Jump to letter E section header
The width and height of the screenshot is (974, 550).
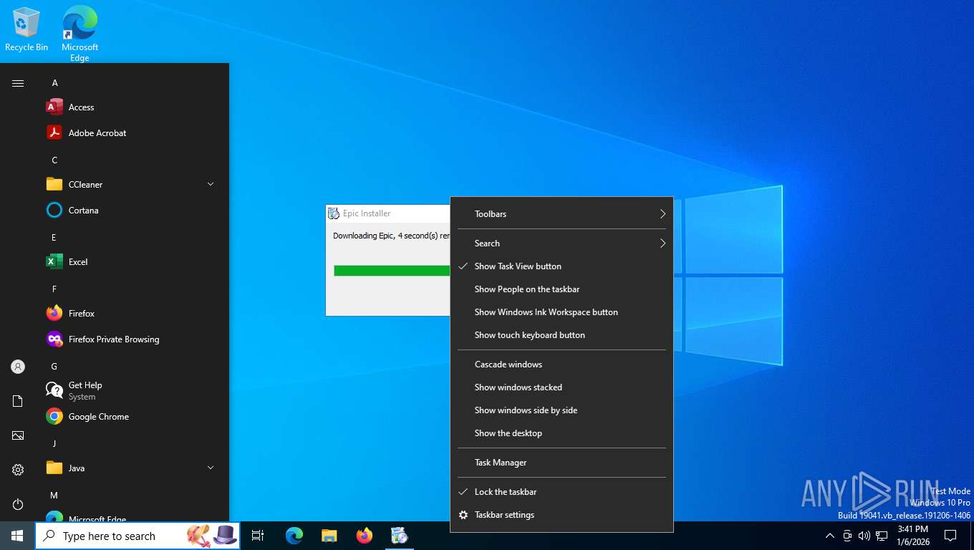pos(54,238)
